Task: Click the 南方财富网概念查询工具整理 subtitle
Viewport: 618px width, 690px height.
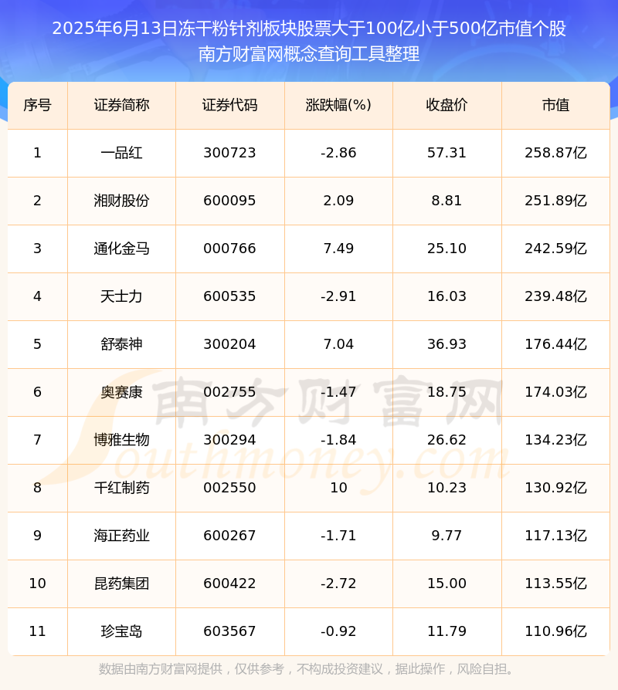Action: 309,54
